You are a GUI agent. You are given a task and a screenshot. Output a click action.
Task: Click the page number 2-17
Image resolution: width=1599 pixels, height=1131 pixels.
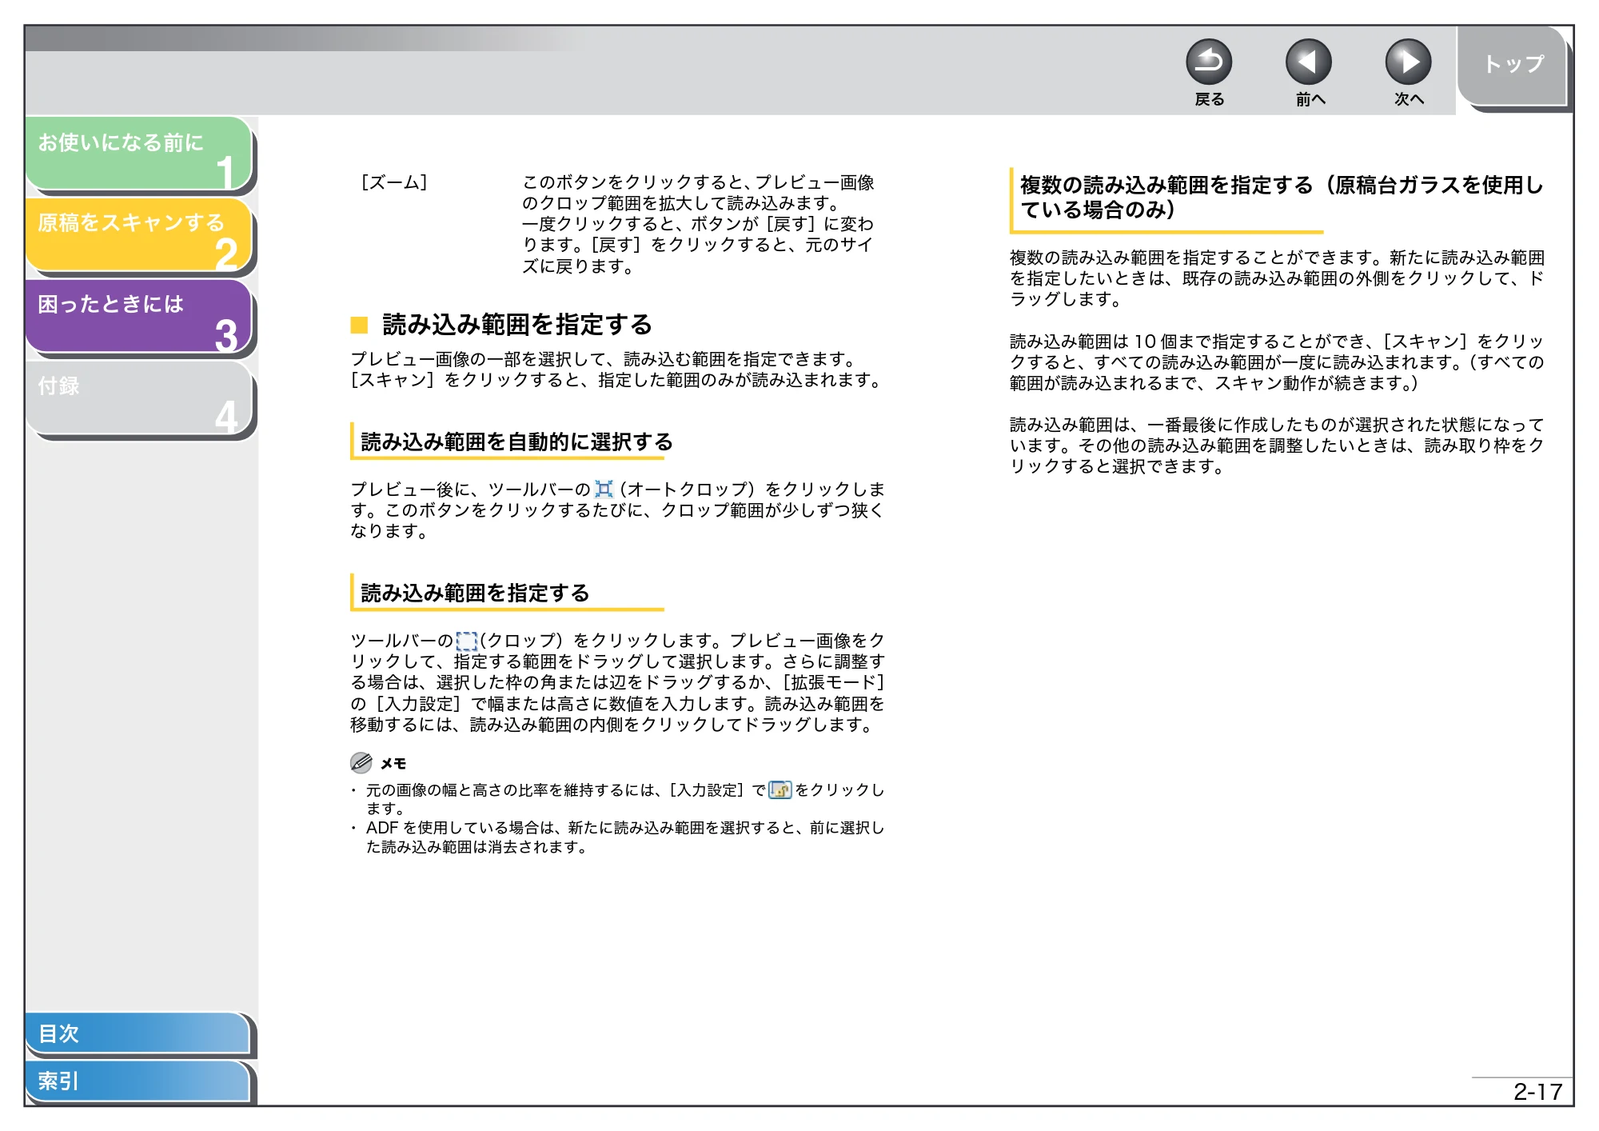pyautogui.click(x=1537, y=1091)
